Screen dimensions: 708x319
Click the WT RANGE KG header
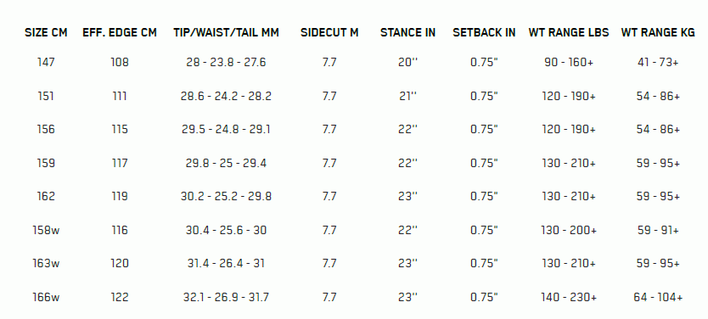658,32
